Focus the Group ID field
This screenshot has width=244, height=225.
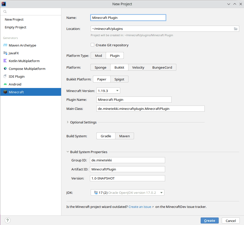pos(128,160)
